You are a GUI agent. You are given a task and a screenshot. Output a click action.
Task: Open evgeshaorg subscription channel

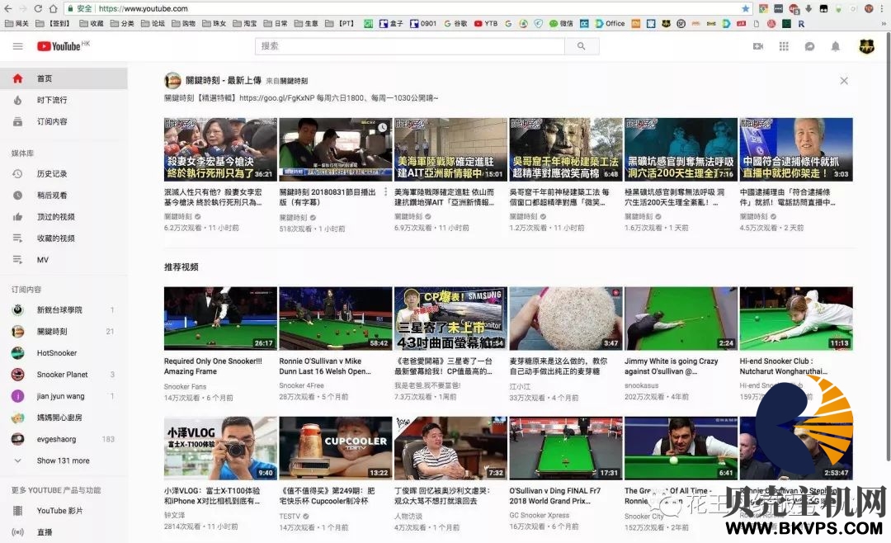pyautogui.click(x=64, y=440)
